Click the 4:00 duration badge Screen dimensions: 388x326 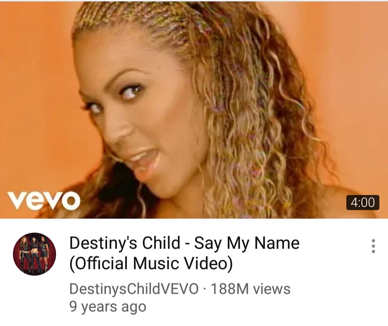pos(362,203)
